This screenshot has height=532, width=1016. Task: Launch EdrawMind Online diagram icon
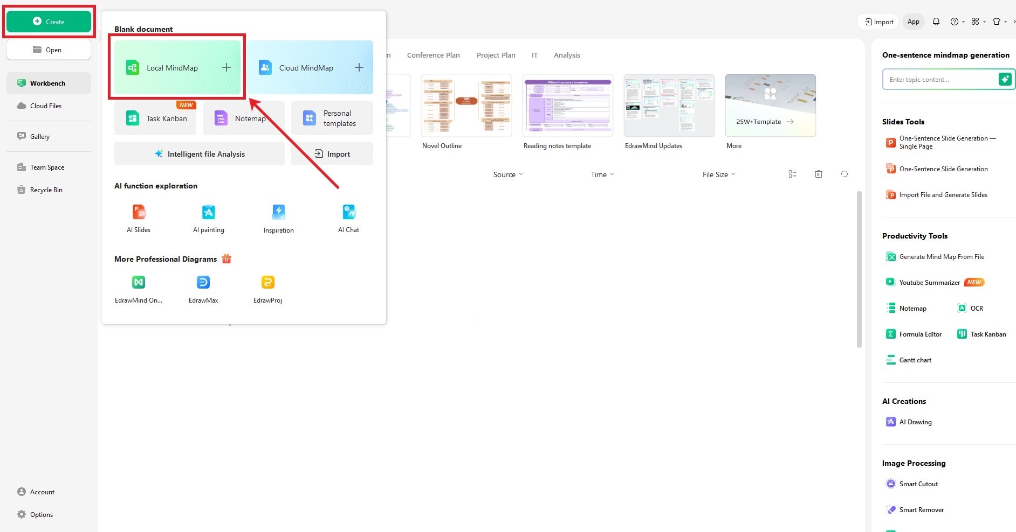tap(139, 282)
